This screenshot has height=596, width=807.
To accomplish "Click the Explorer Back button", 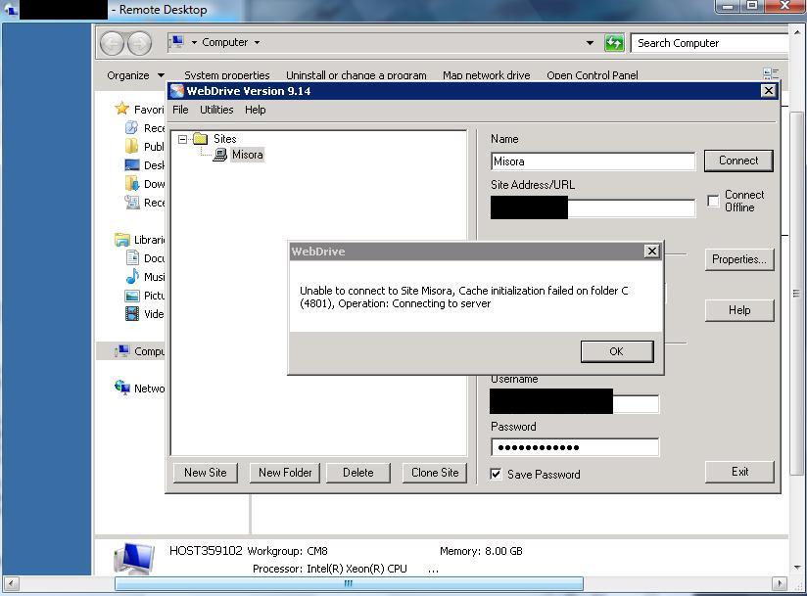I will (112, 43).
